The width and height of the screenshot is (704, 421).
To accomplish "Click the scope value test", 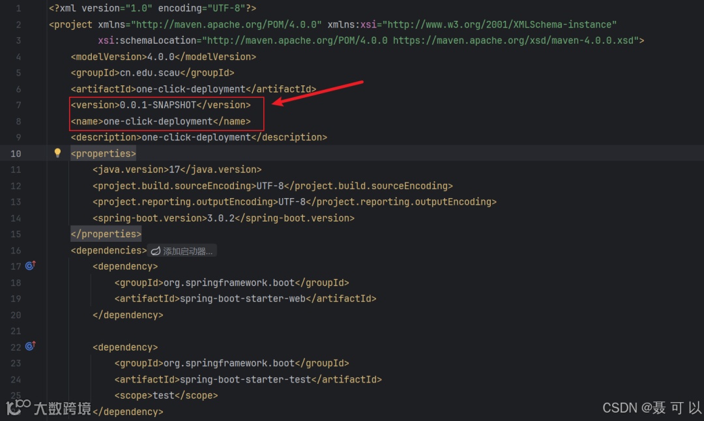I will click(164, 396).
